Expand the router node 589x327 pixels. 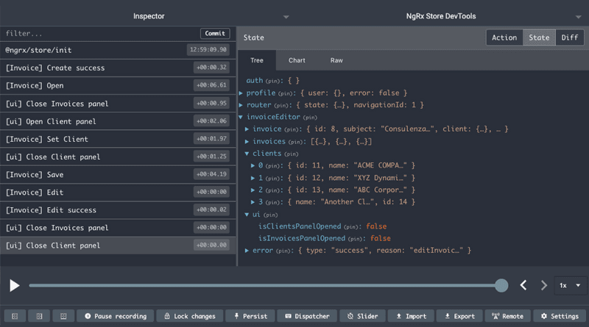click(x=241, y=105)
